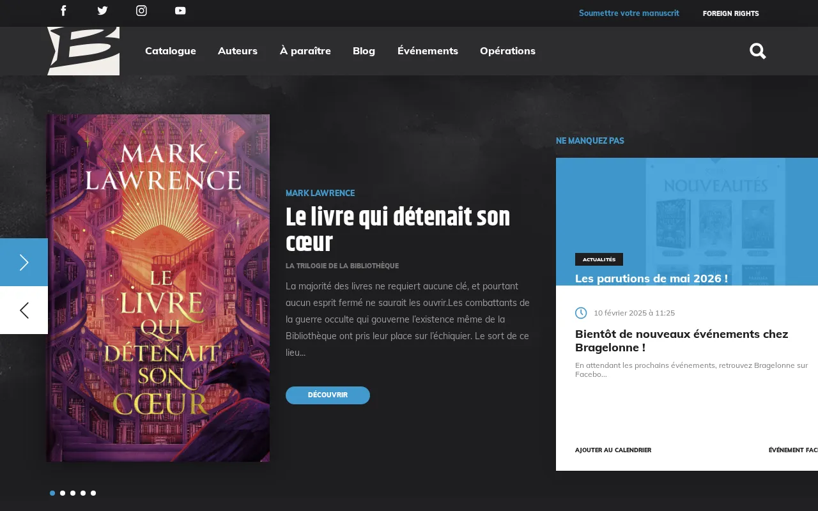Click the Bragelonne B logo

click(x=83, y=51)
